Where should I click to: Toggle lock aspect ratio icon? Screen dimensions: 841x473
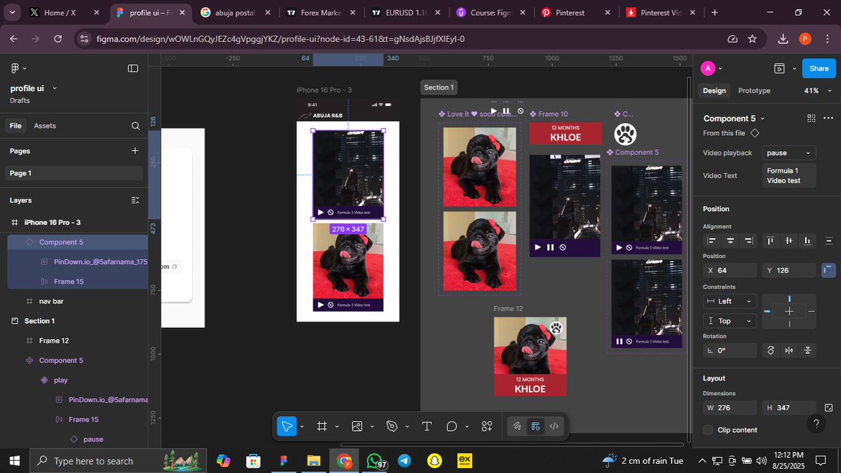[x=828, y=408]
